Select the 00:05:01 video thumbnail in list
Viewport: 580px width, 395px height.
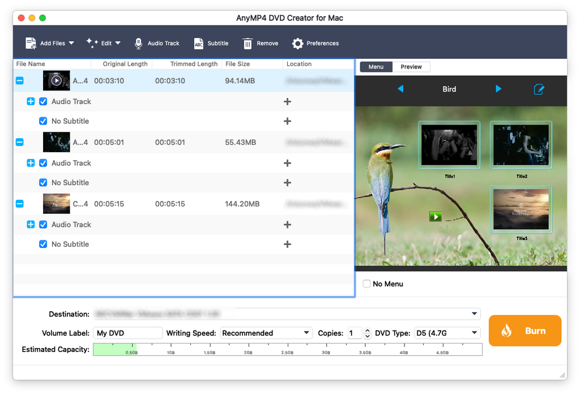(56, 142)
